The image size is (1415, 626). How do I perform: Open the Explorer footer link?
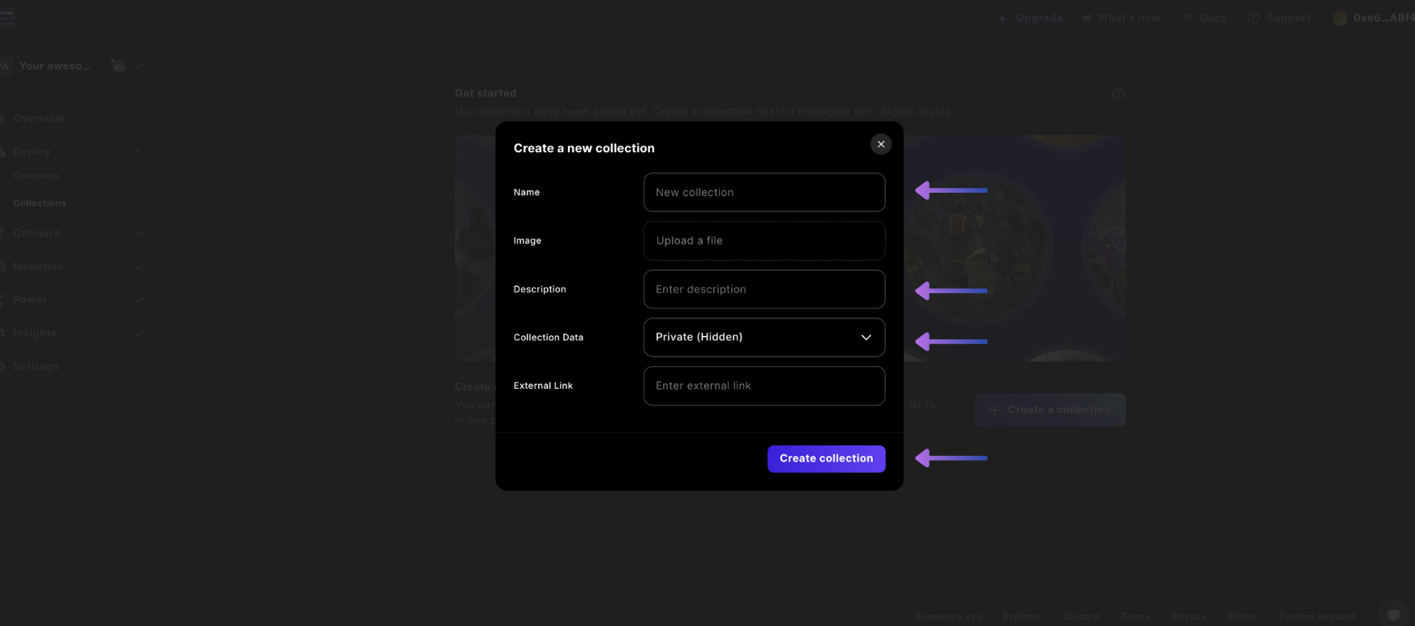click(1022, 616)
